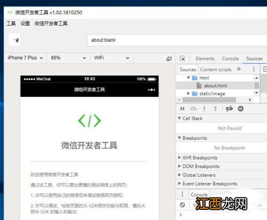267x220 pixels.
Task: Clear the console with the ban icon
Action: click(182, 205)
